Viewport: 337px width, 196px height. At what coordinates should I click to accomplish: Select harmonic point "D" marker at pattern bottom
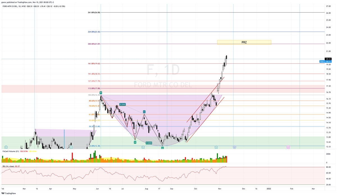point(162,148)
